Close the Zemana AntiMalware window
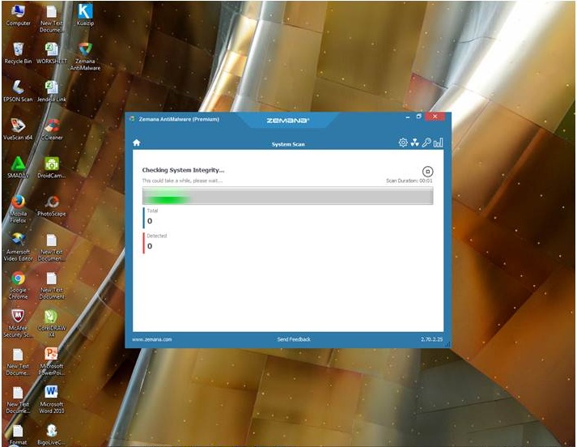Image resolution: width=577 pixels, height=447 pixels. pyautogui.click(x=435, y=117)
